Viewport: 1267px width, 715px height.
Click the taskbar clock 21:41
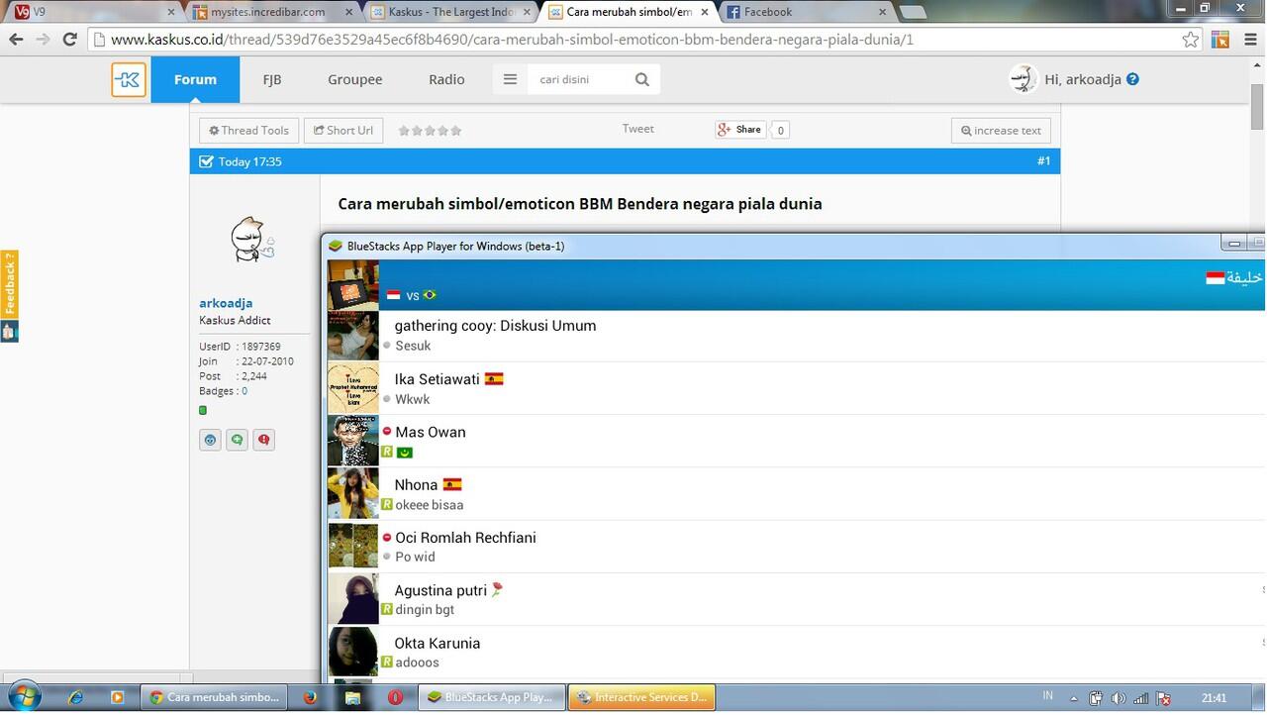click(1214, 698)
